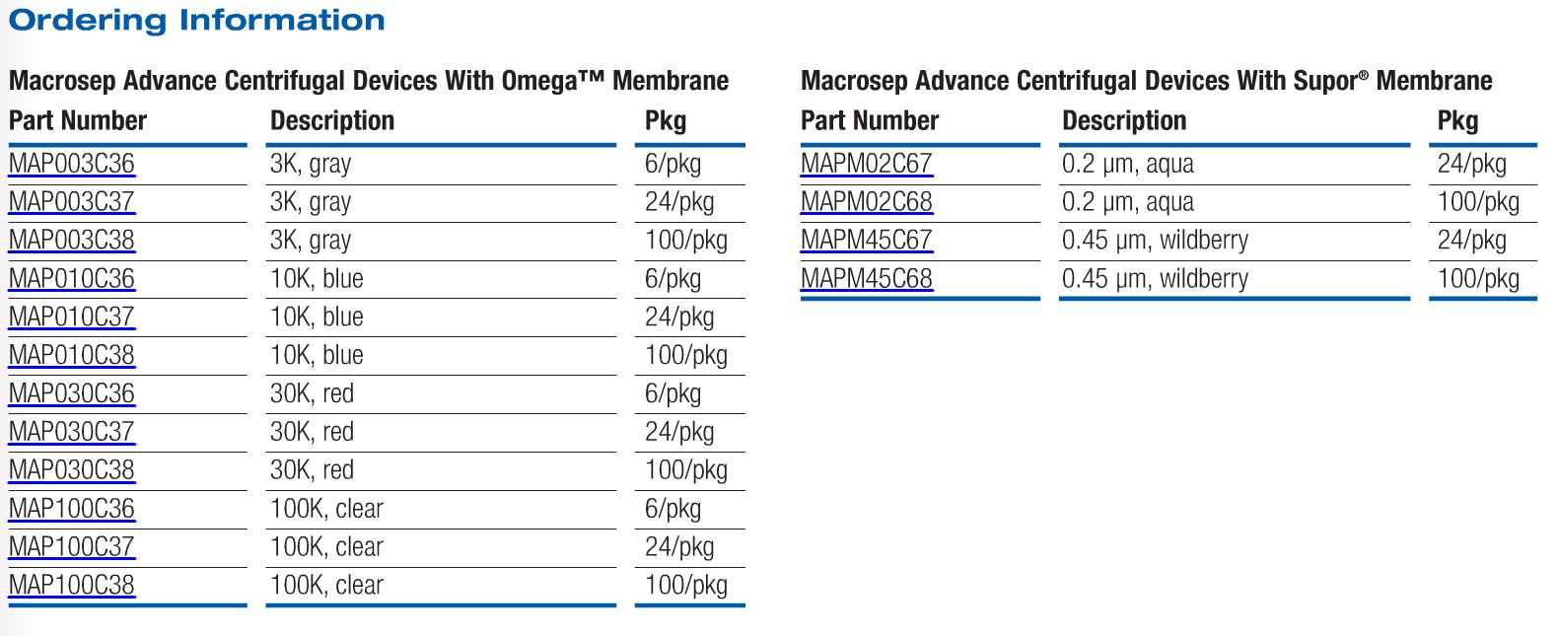The height and width of the screenshot is (636, 1558).
Task: Click the Ordering Information heading
Action: coord(197,20)
